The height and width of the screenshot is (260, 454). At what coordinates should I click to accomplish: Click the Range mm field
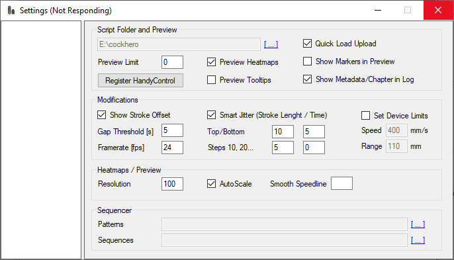(396, 146)
